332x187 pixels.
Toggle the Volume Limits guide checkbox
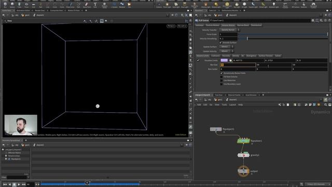pos(198,60)
